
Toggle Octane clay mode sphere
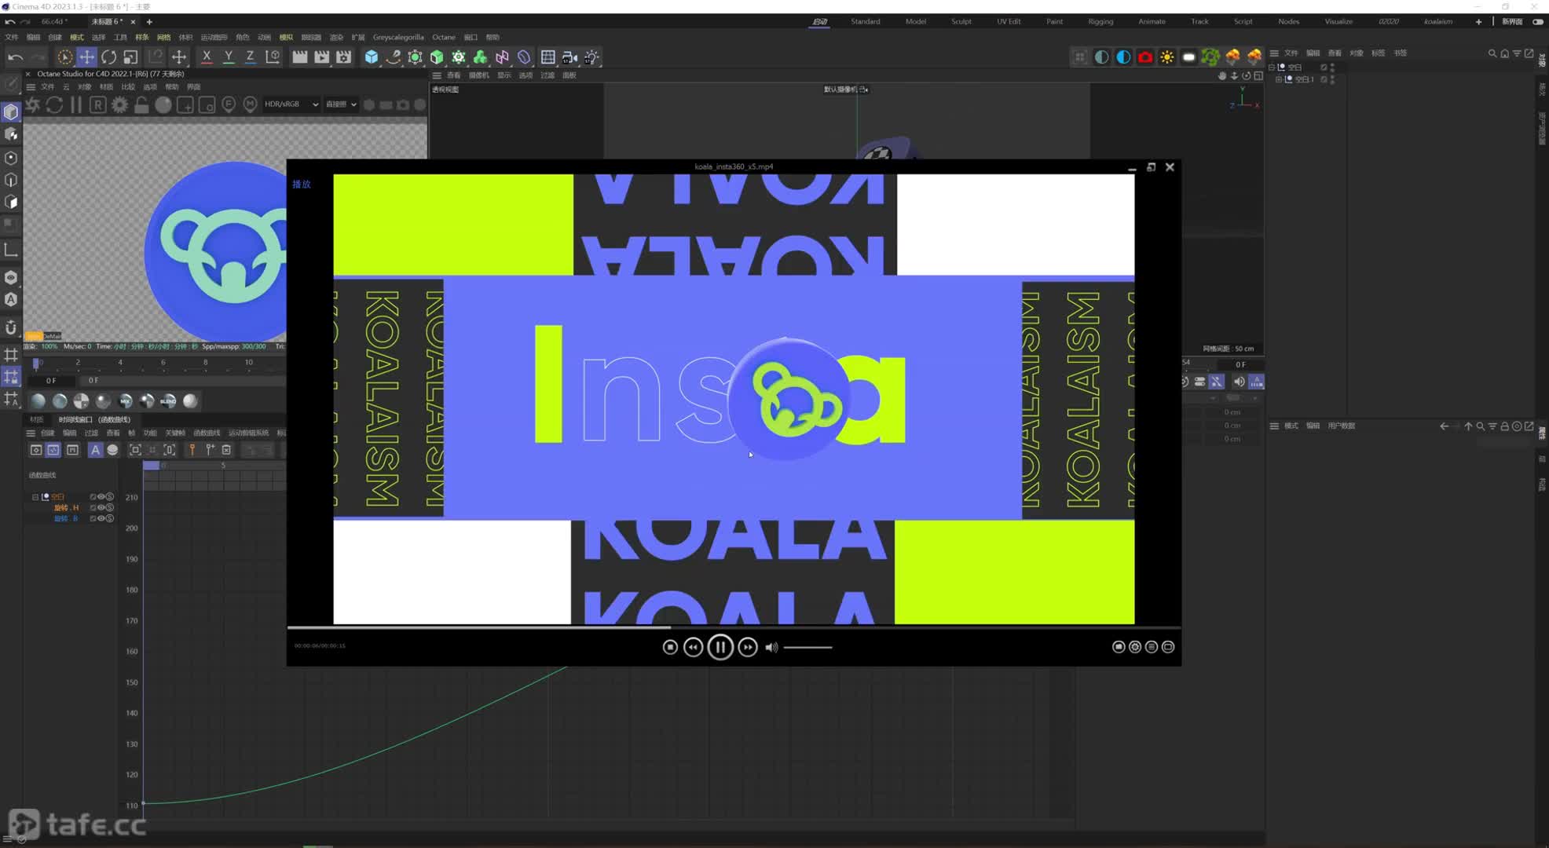click(x=163, y=104)
